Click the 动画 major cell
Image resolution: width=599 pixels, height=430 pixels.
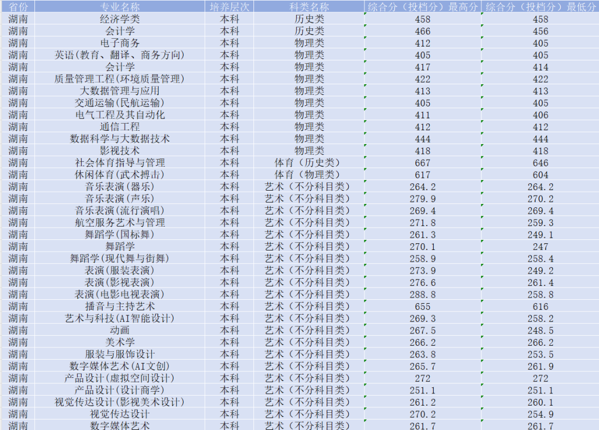click(120, 330)
